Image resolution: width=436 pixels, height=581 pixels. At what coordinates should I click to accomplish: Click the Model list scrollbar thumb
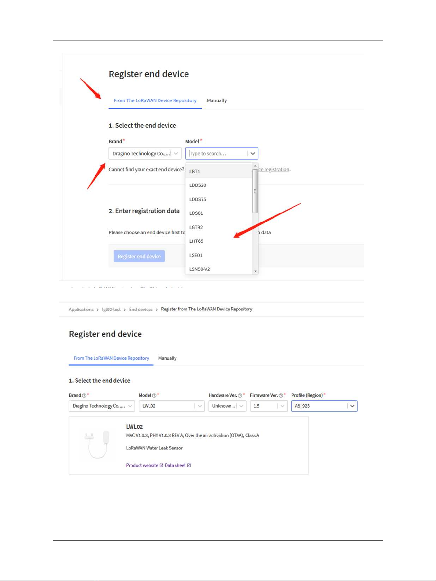pos(255,191)
